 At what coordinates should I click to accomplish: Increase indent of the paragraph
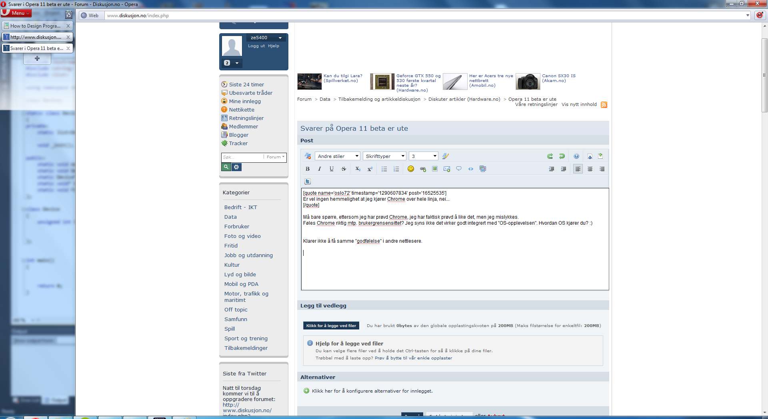(x=564, y=169)
